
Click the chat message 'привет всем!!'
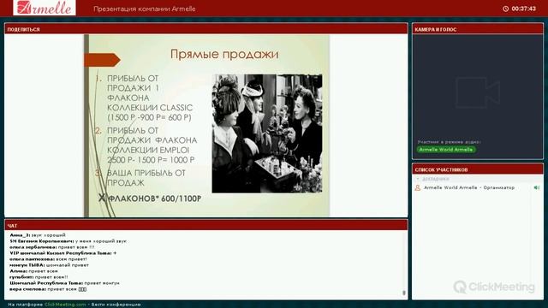coord(51,277)
